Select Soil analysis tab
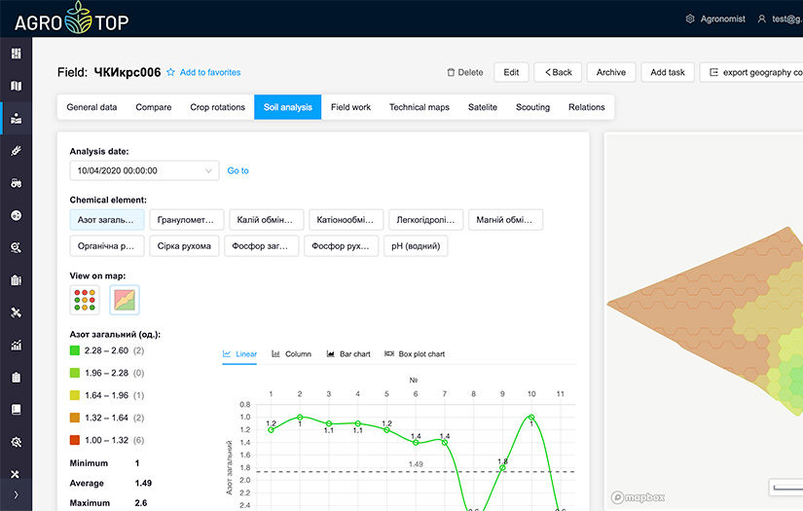The width and height of the screenshot is (803, 511). [288, 107]
